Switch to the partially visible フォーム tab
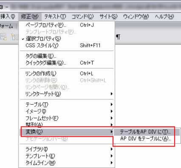Screen dimensions: 181x168 click(x=6, y=26)
